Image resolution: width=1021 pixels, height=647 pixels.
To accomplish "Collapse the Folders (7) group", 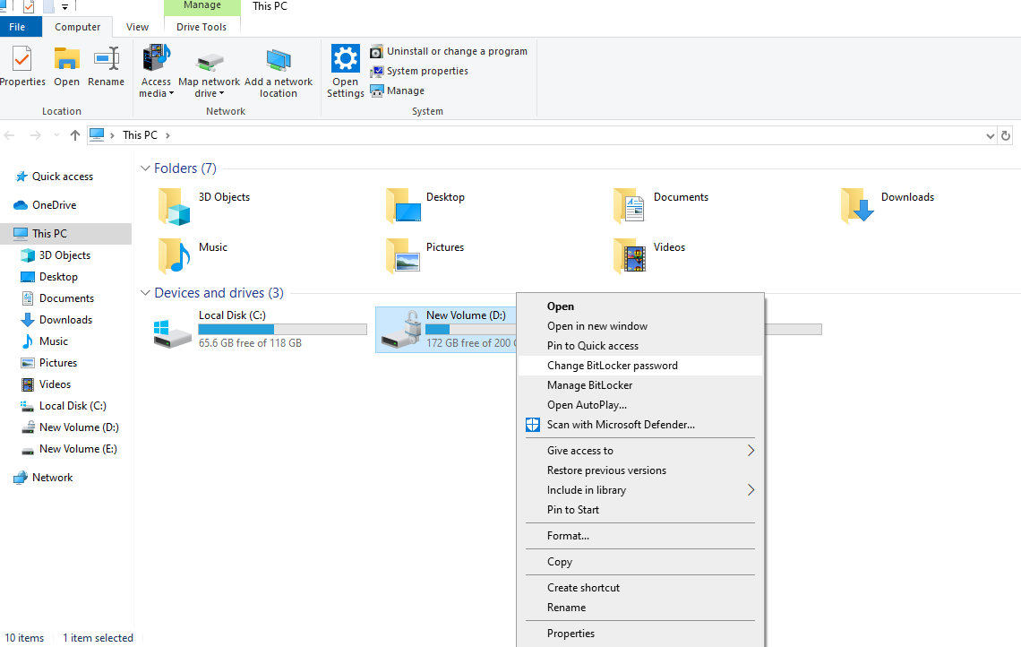I will [145, 168].
